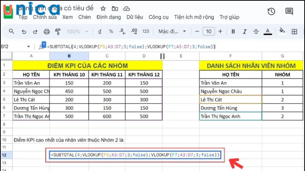
Task: Print the spreadsheet
Action: (x=47, y=32)
